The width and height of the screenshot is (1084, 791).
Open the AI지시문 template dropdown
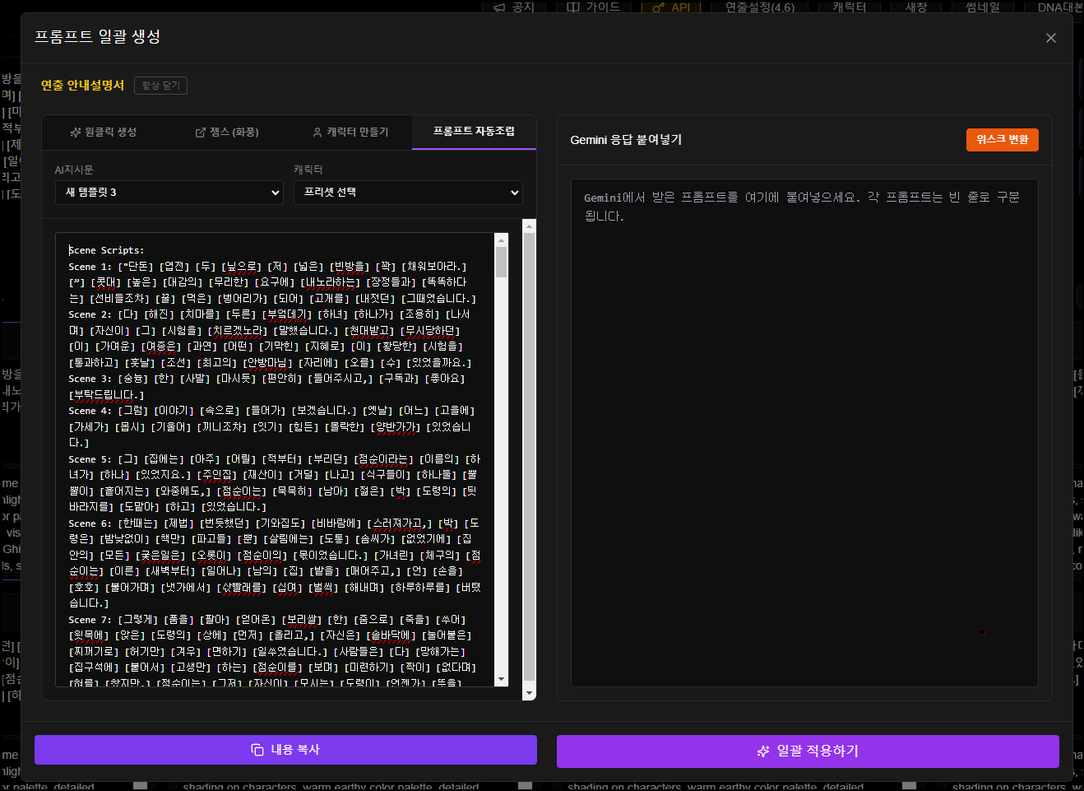pyautogui.click(x=169, y=193)
